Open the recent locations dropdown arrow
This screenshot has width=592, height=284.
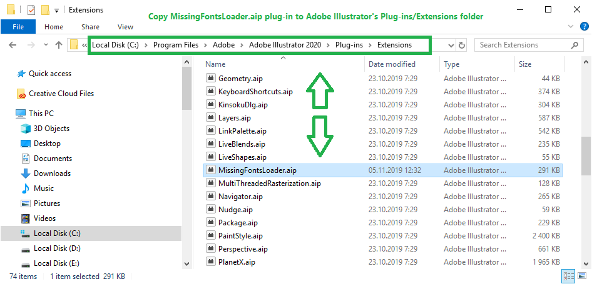(46, 45)
